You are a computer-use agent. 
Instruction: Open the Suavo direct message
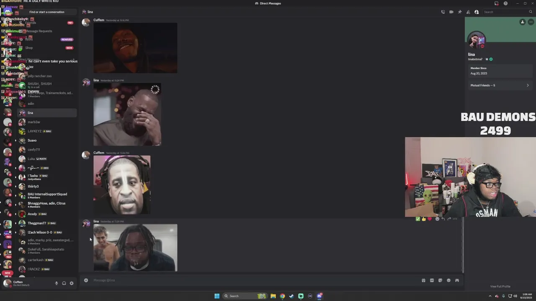tap(47, 140)
